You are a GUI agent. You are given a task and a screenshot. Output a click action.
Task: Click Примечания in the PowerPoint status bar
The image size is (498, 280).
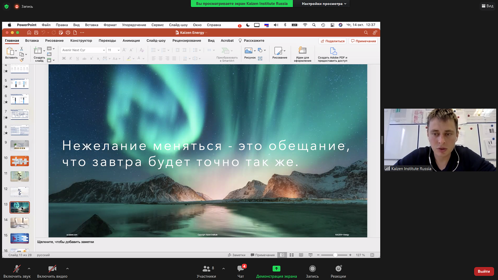pyautogui.click(x=263, y=255)
